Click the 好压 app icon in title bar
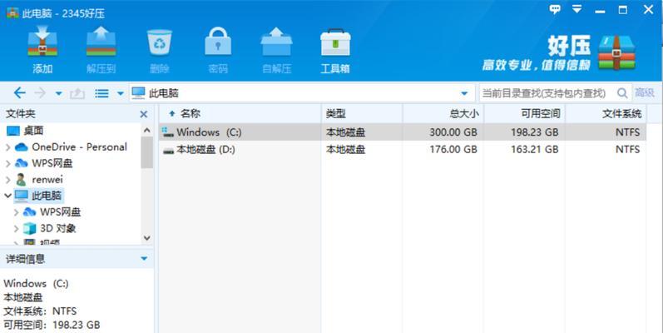The width and height of the screenshot is (663, 333). tap(12, 12)
